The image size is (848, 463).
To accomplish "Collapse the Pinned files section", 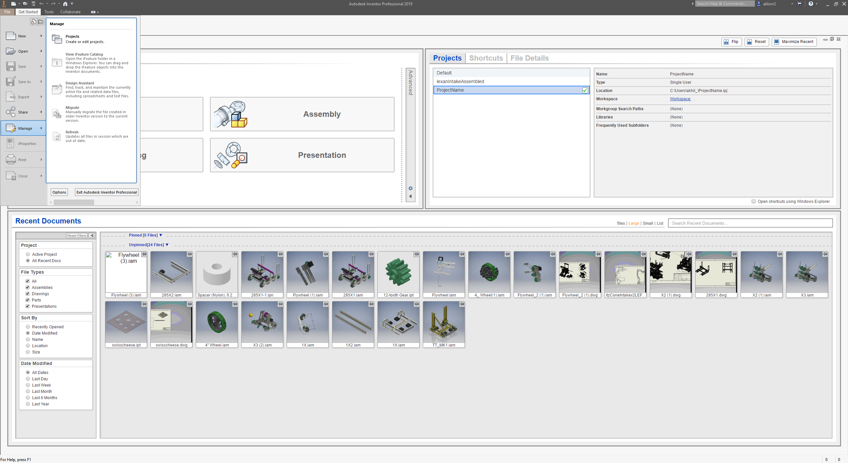I will click(161, 235).
